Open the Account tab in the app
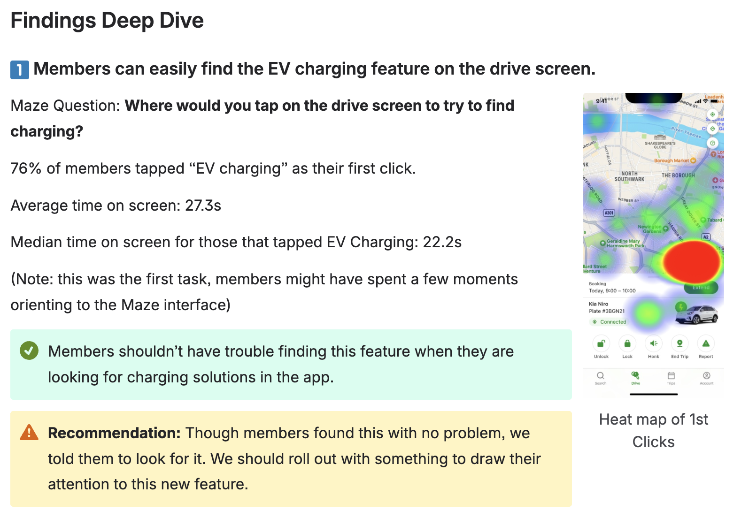The image size is (741, 518). point(706,378)
